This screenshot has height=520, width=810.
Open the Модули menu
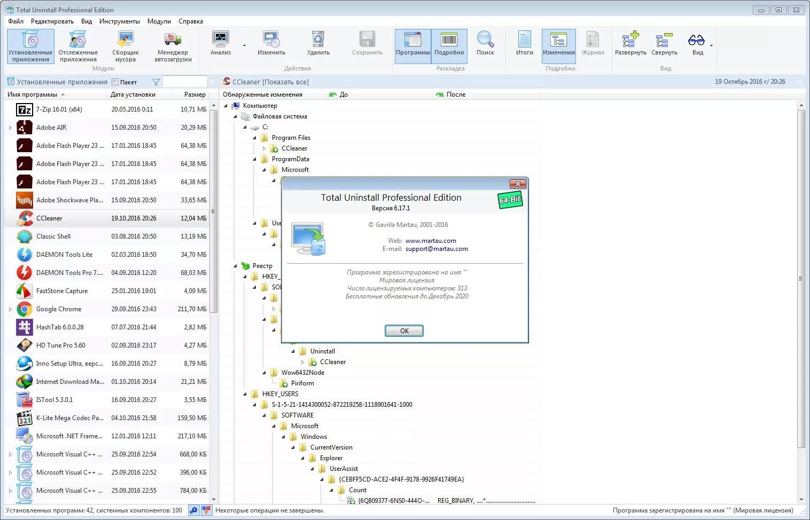(x=158, y=21)
